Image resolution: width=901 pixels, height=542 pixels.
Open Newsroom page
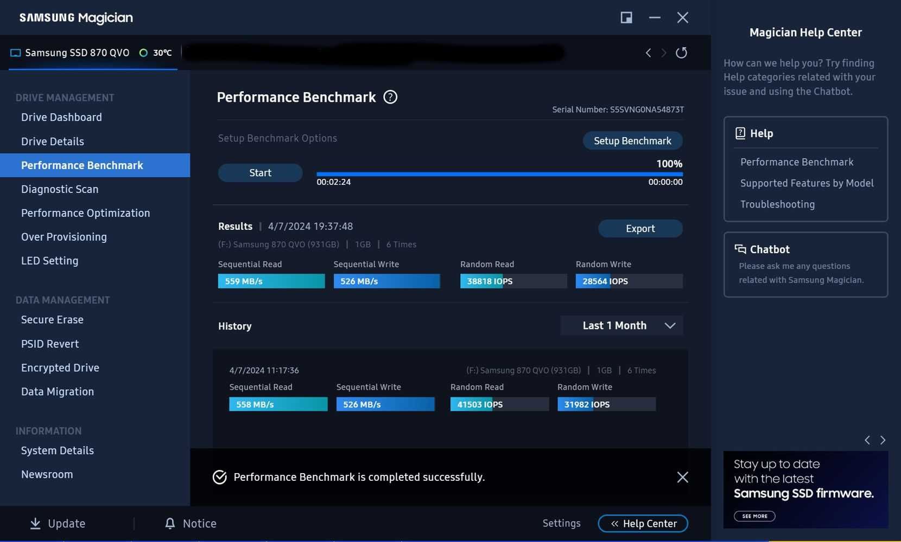point(47,474)
